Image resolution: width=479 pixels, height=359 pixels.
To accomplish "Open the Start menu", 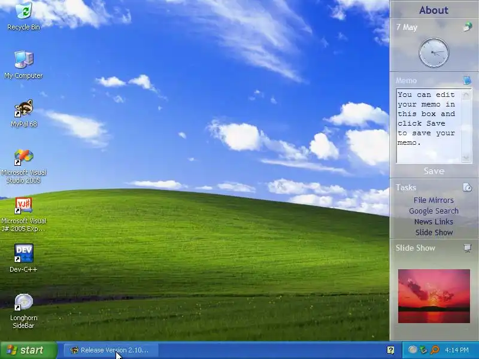I will tap(28, 350).
